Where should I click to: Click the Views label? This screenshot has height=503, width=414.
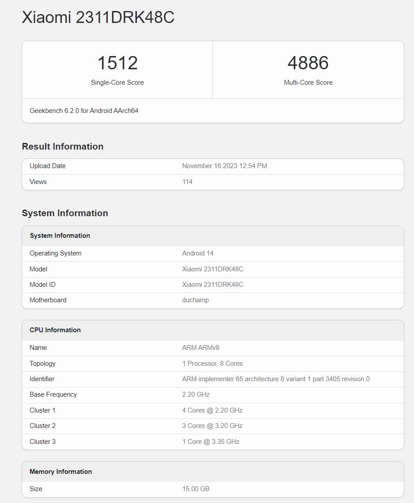[38, 182]
